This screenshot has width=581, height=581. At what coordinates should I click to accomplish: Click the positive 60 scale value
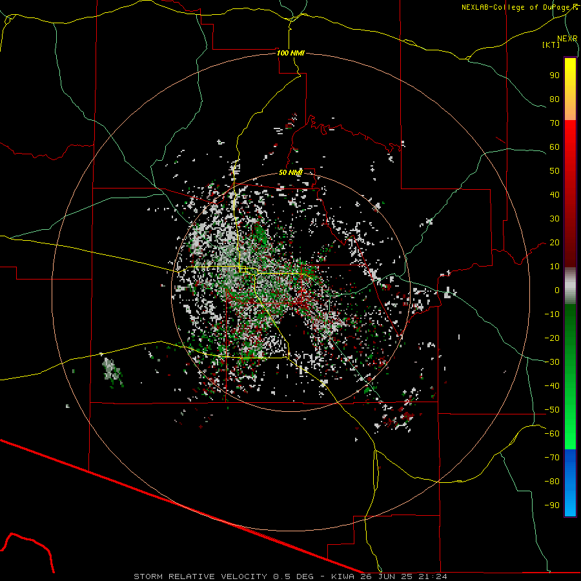[x=555, y=147]
